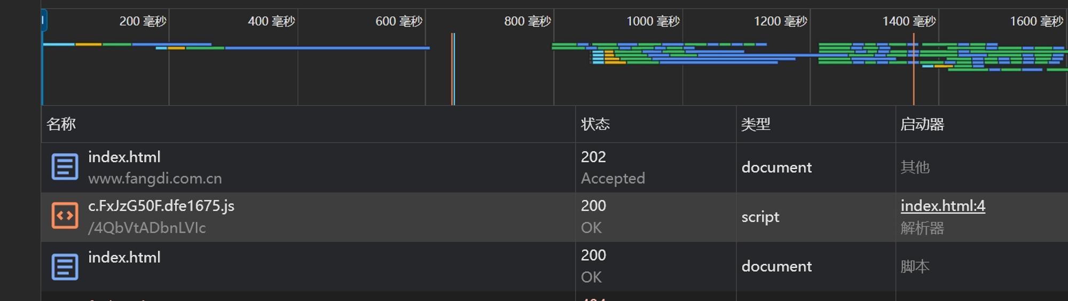Click the orange load marker line near 1400 毫秒
This screenshot has width=1068, height=301.
(914, 69)
